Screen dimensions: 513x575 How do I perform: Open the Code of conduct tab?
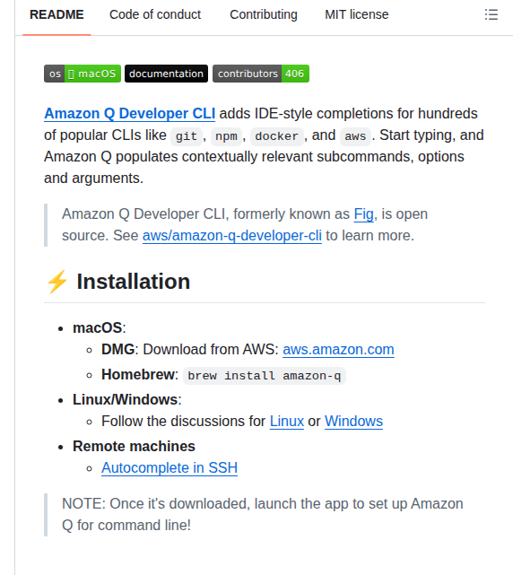point(155,14)
